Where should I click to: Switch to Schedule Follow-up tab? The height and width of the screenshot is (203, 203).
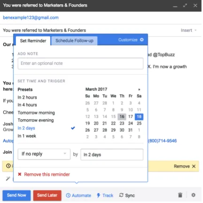point(75,41)
